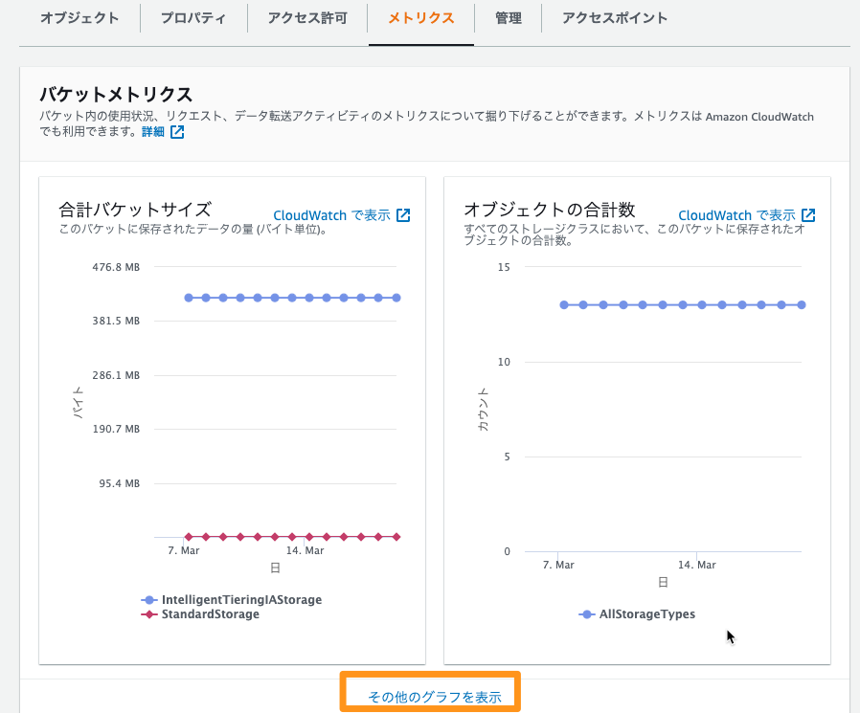This screenshot has height=713, width=860.
Task: Click the 詳細 link
Action: point(153,131)
